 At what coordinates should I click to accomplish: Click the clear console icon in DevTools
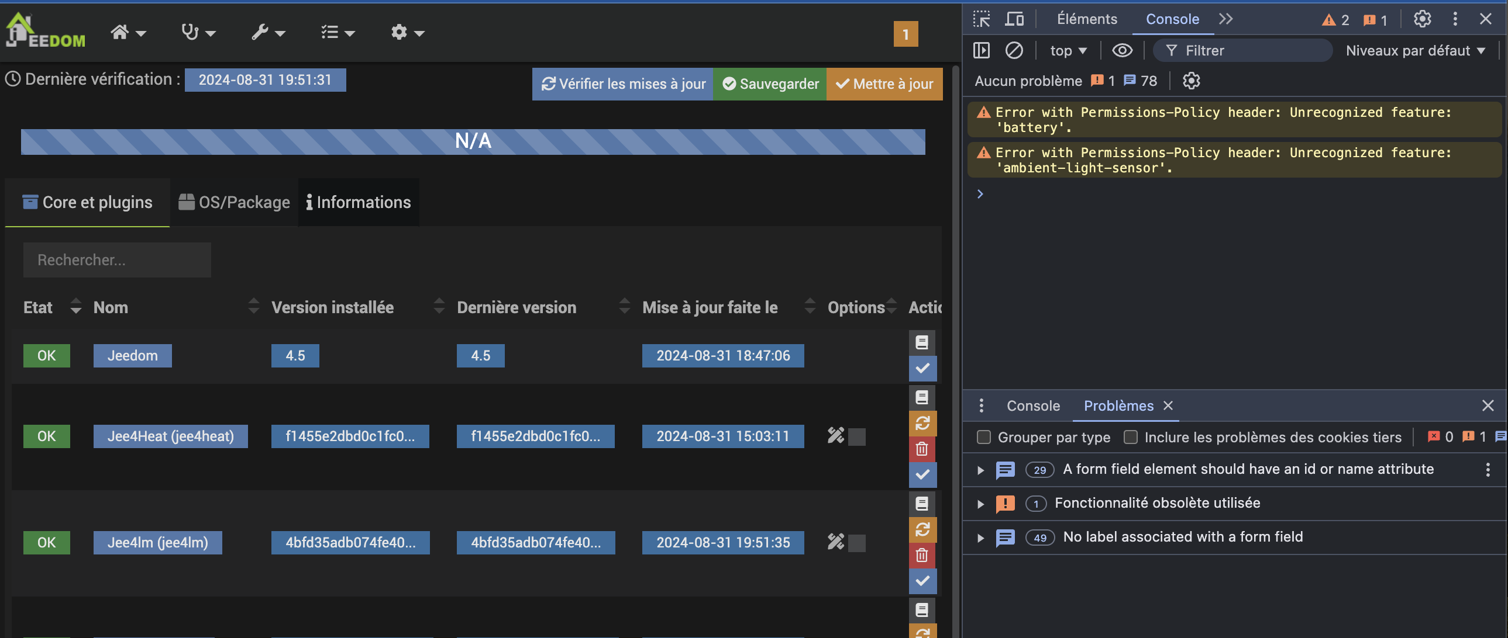(1014, 51)
